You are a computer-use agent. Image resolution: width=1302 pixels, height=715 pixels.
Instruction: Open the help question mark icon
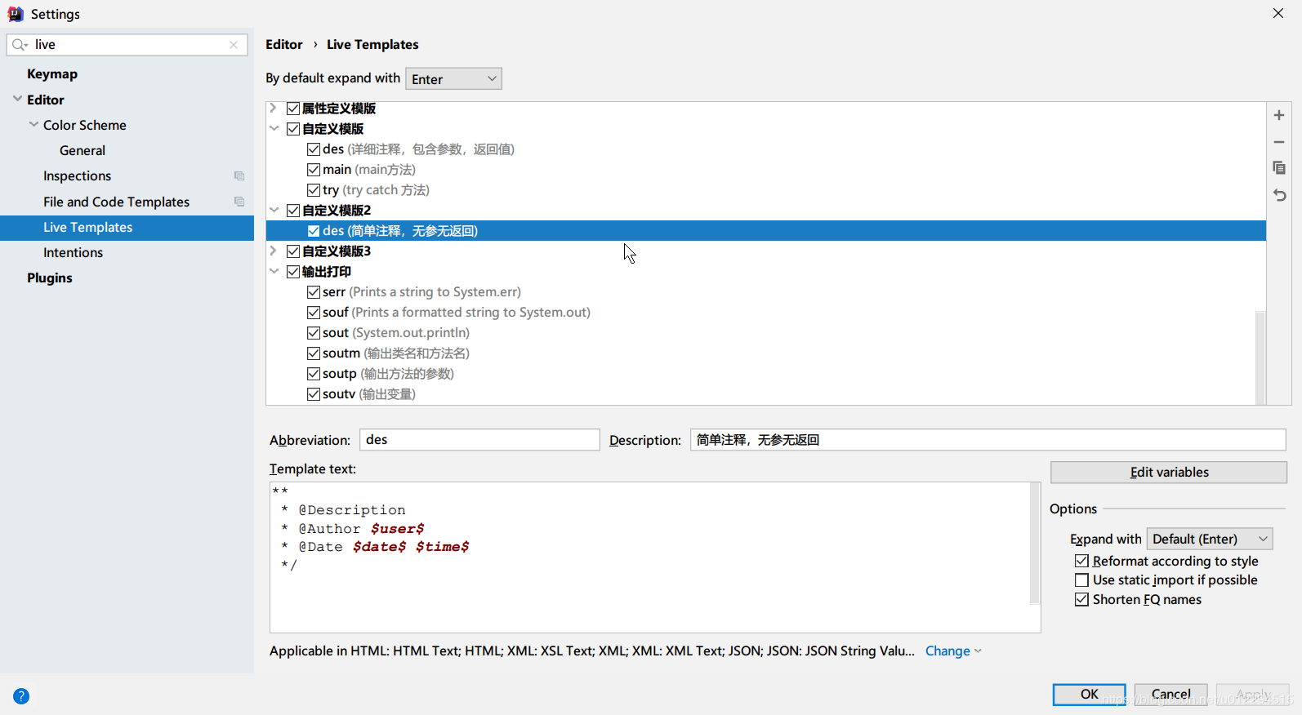pos(21,696)
